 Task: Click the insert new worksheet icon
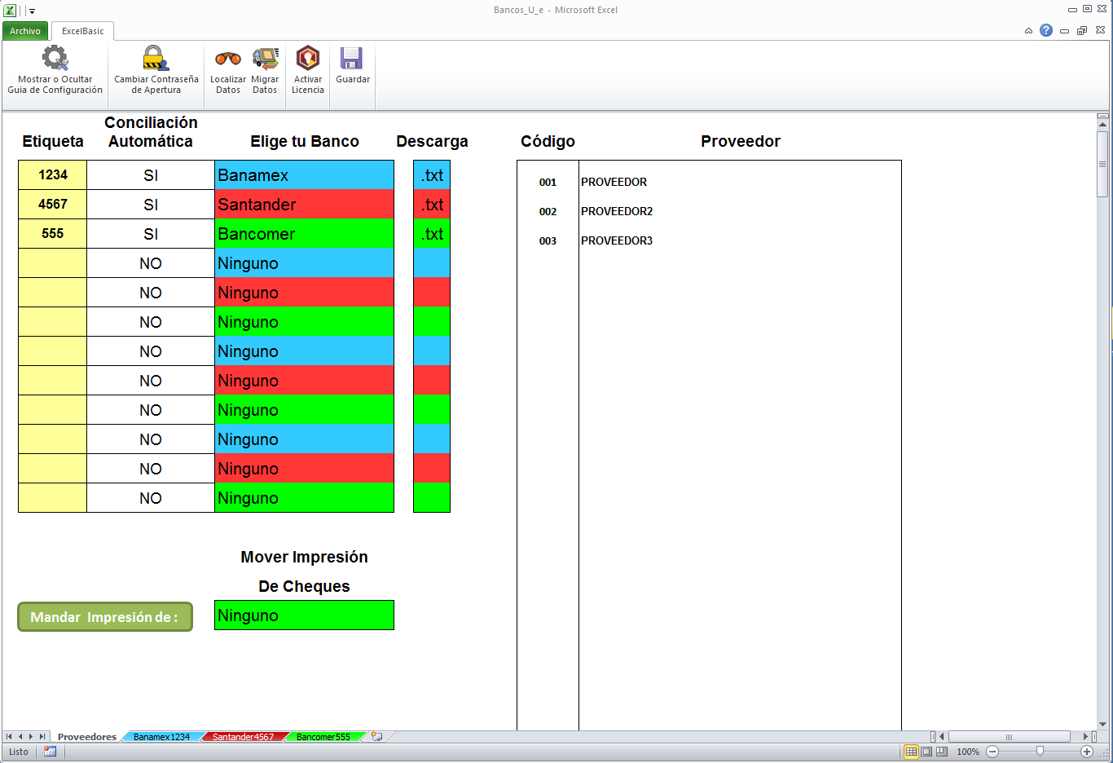coord(376,736)
